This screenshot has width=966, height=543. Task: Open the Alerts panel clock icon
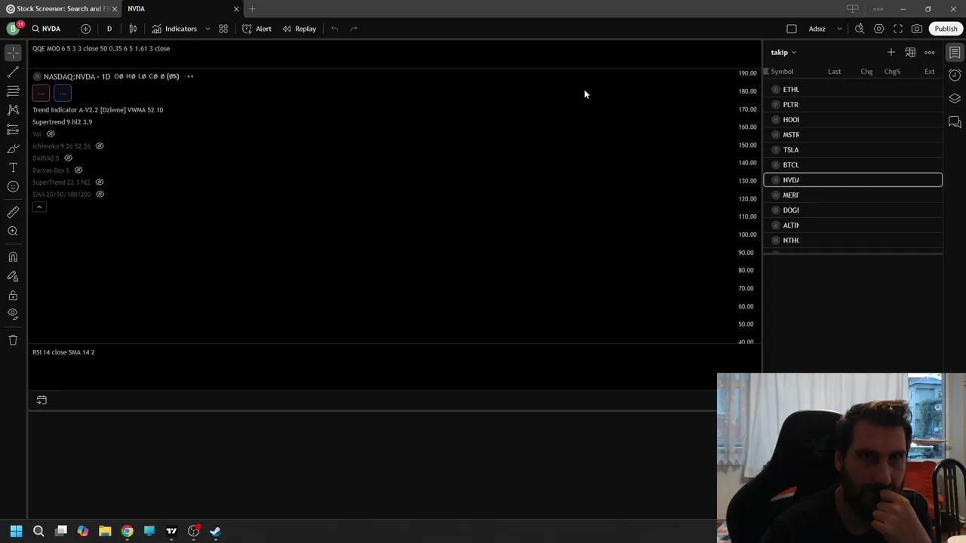[955, 75]
